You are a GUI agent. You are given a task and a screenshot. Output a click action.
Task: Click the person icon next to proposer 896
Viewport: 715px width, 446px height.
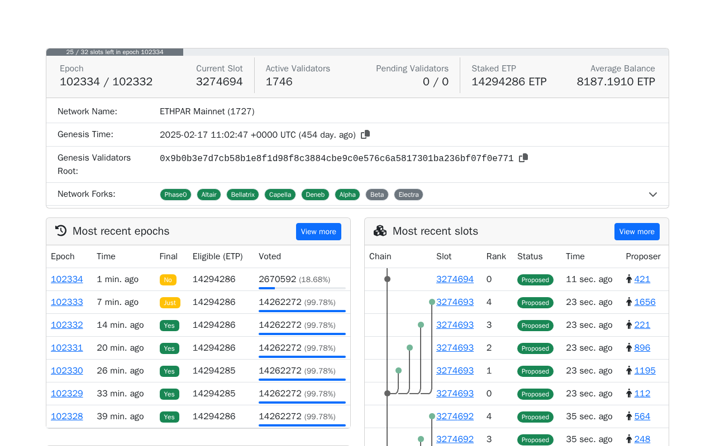pyautogui.click(x=629, y=348)
